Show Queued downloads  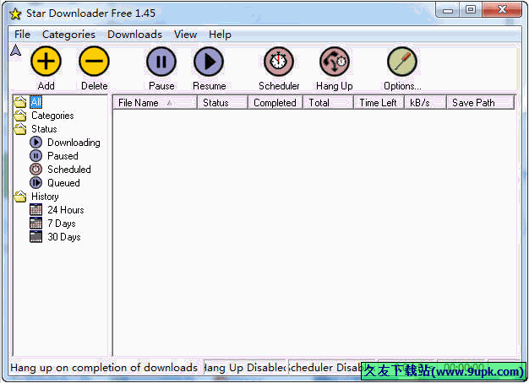(x=63, y=183)
